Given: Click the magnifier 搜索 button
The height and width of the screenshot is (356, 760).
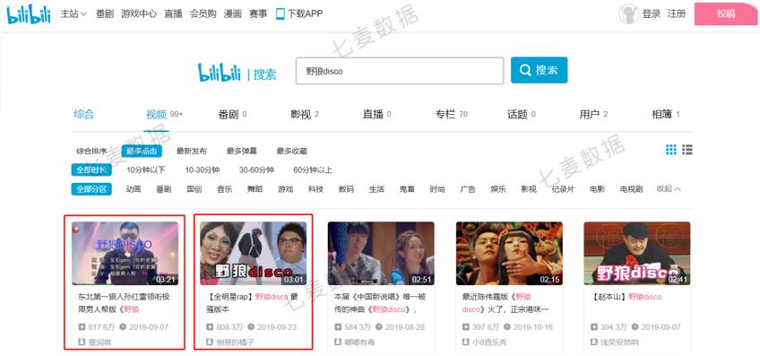Looking at the screenshot, I should [539, 70].
